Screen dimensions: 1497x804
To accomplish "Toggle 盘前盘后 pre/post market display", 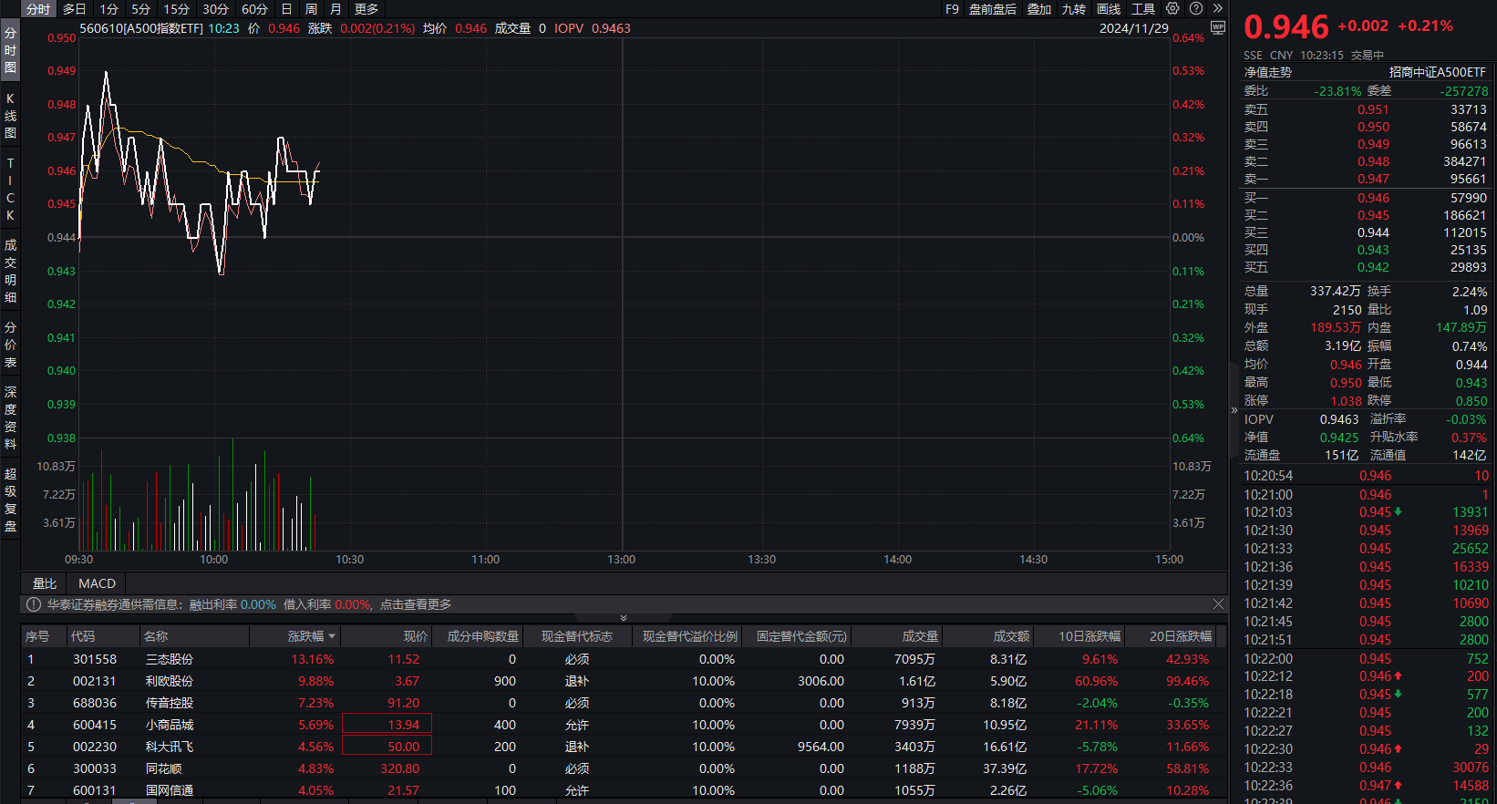I will 992,9.
